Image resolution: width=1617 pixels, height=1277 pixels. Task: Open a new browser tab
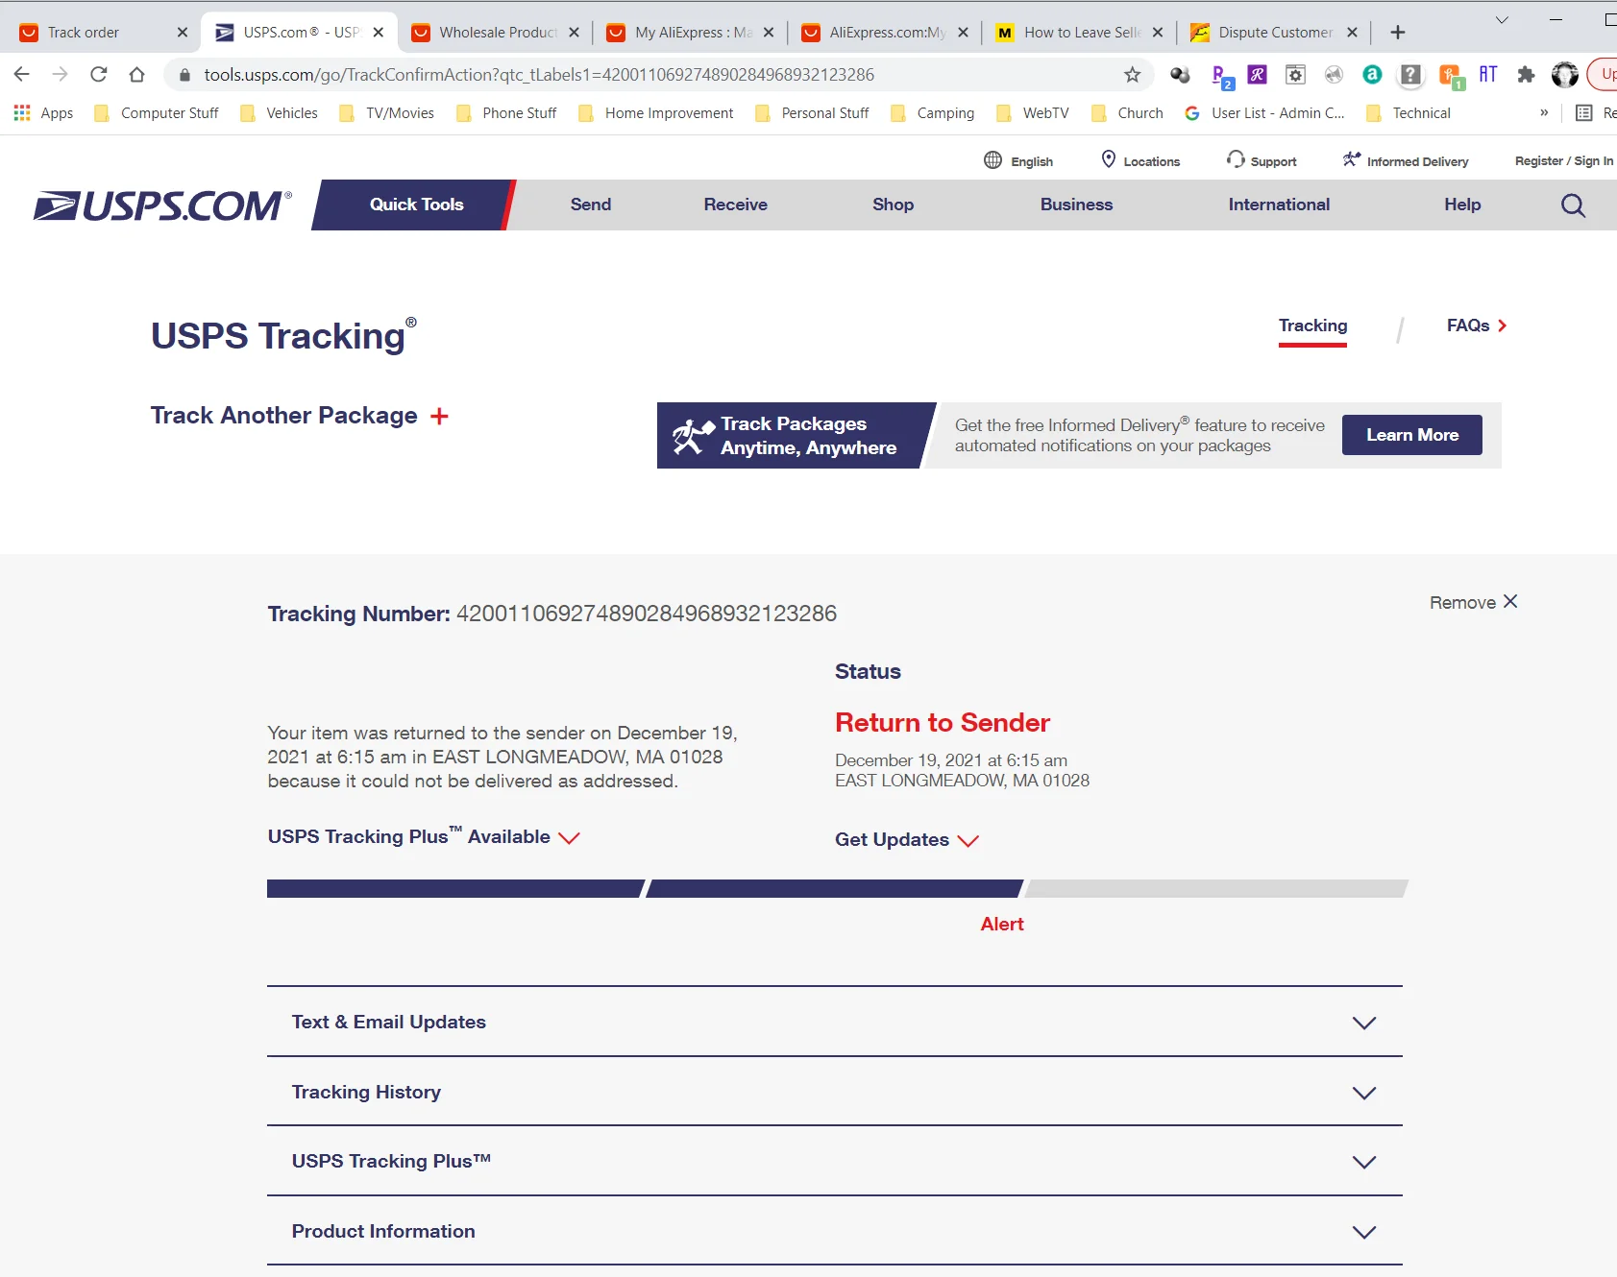click(1398, 33)
